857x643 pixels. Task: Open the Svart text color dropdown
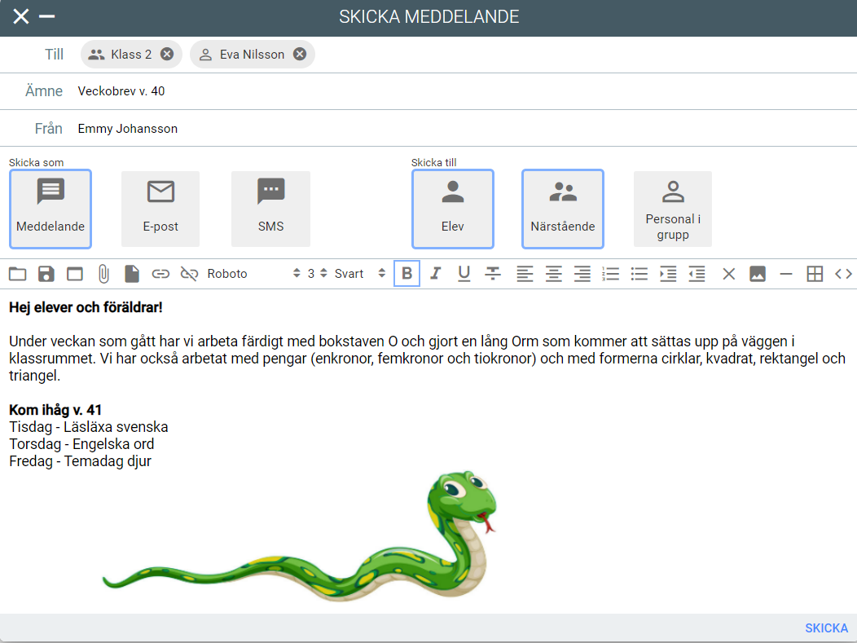[359, 274]
